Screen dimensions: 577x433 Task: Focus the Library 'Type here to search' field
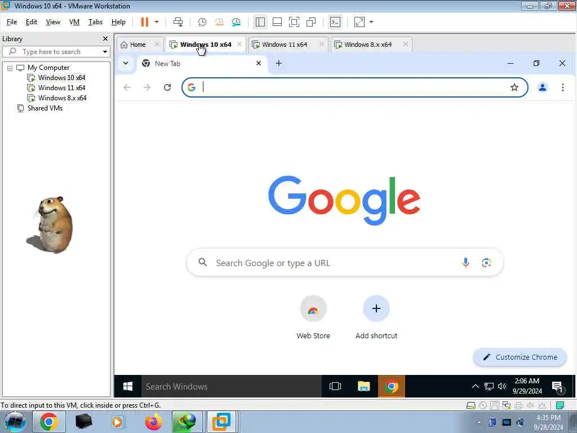(55, 51)
